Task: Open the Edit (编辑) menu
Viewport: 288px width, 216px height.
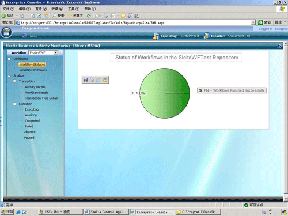Action: coord(25,9)
